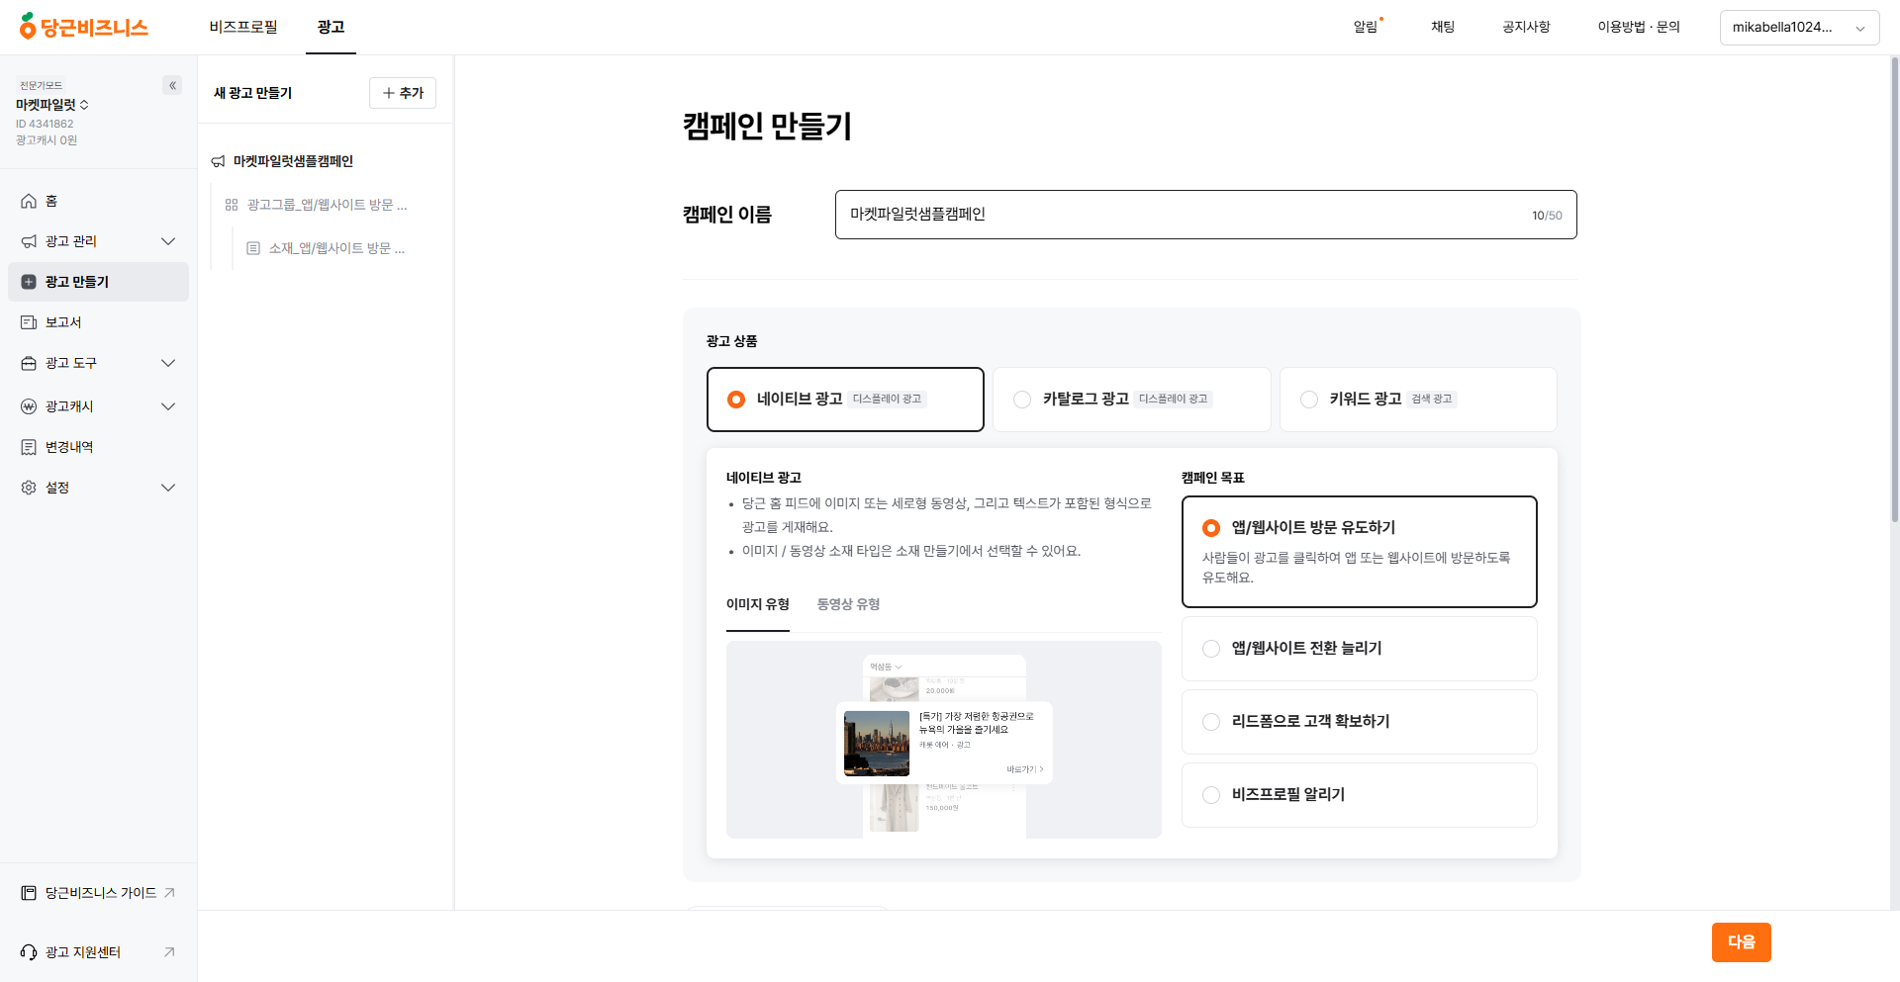Open 비즈프로필 top menu

(243, 27)
